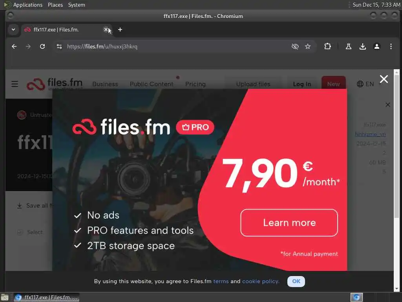Tick the Select checkbox
This screenshot has height=302, width=402.
(20, 232)
